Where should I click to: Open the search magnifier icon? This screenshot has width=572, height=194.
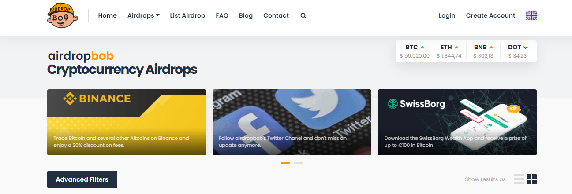coord(303,15)
